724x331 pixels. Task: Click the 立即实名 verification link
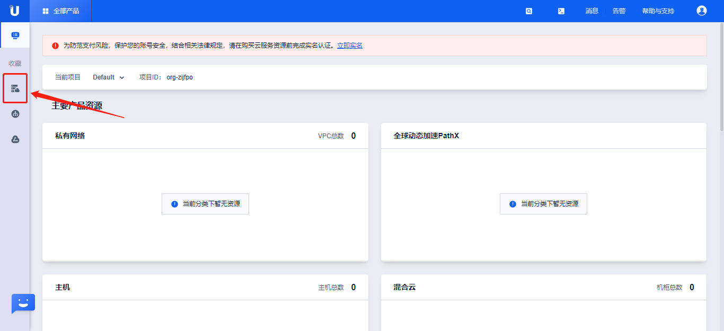point(350,46)
